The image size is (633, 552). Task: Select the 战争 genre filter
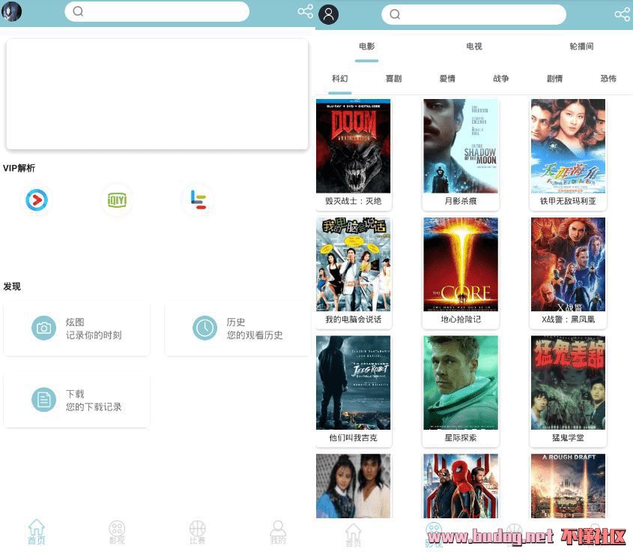pos(500,79)
